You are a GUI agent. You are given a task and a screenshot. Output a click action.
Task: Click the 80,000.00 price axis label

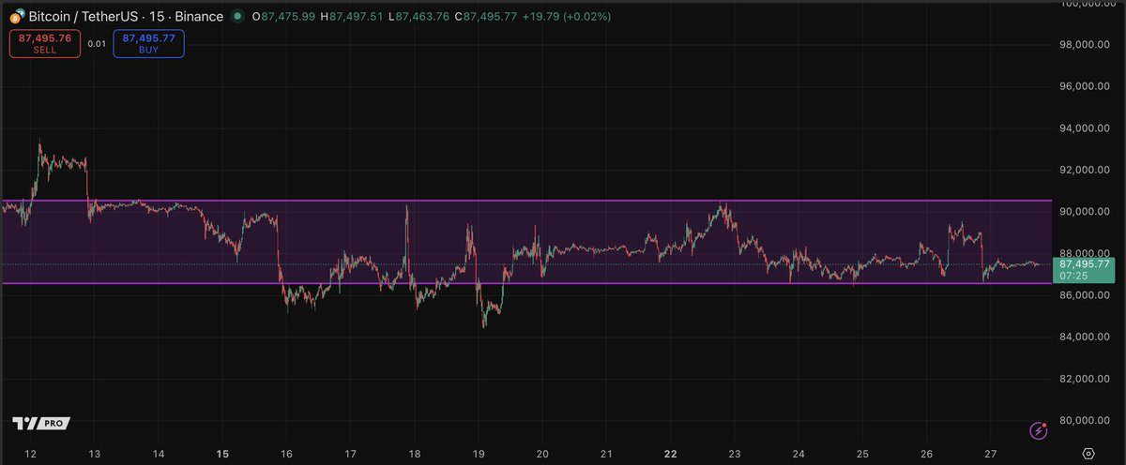(x=1087, y=420)
